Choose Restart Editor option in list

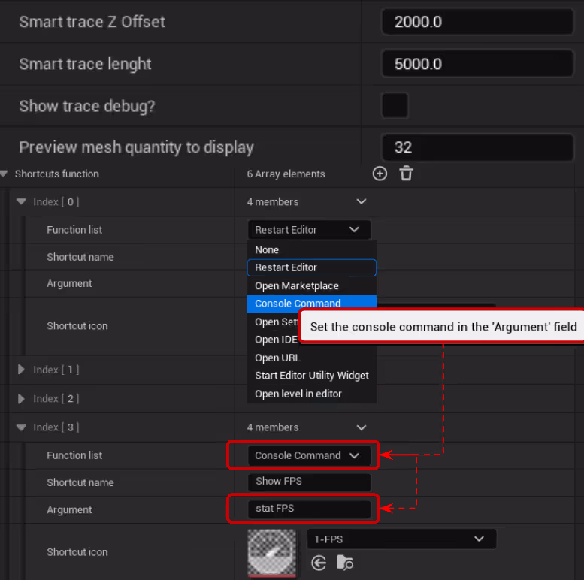(x=311, y=267)
